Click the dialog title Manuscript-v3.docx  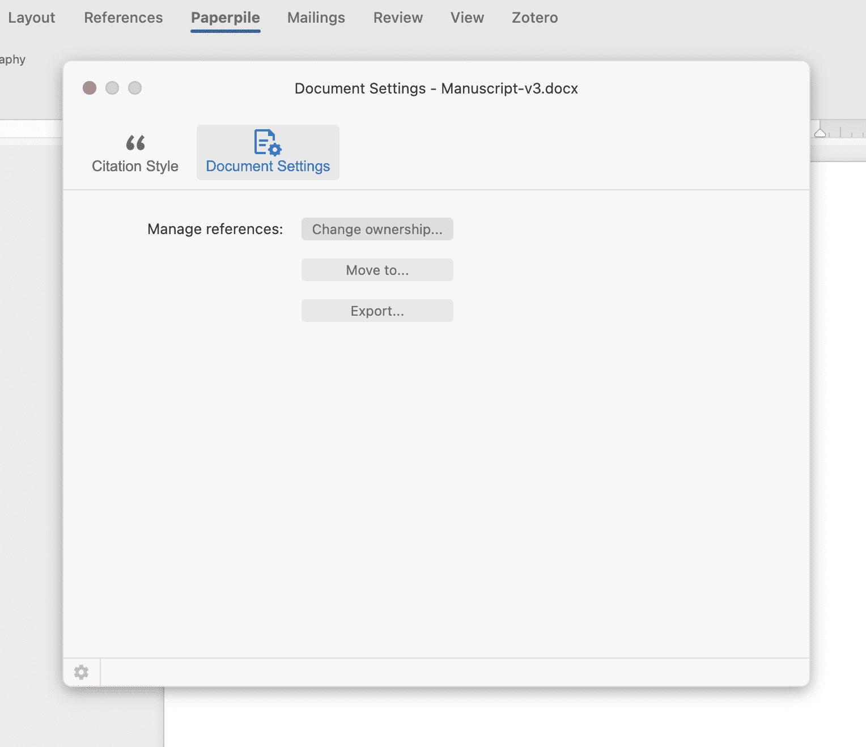click(x=436, y=88)
